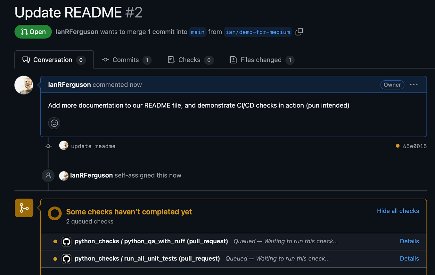Click the commit node icon beside 'update readme'
The width and height of the screenshot is (435, 275).
[x=48, y=146]
